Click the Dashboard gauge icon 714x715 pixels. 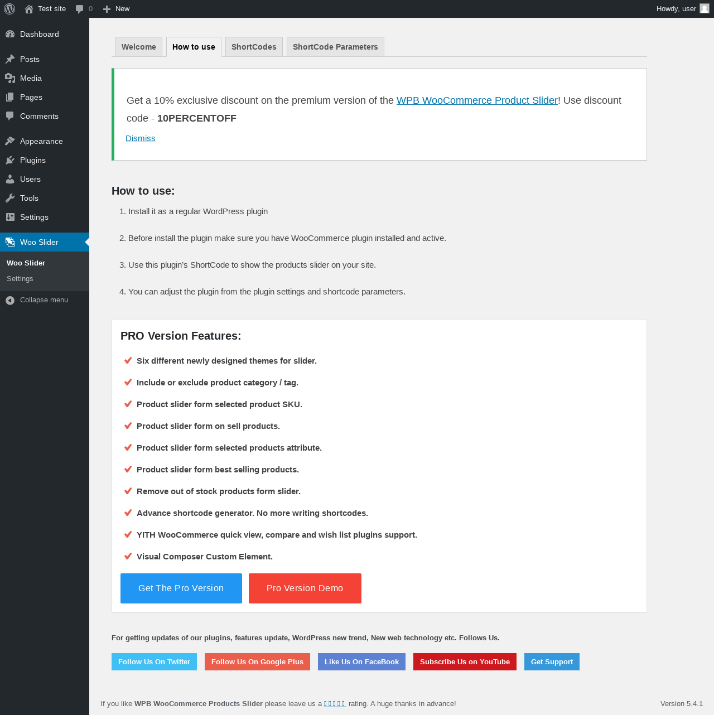(x=10, y=34)
